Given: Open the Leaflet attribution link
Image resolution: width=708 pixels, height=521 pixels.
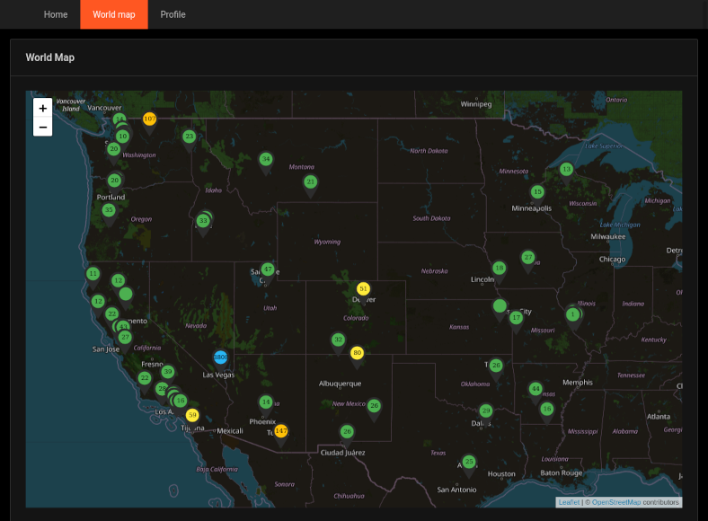Looking at the screenshot, I should click(x=569, y=502).
